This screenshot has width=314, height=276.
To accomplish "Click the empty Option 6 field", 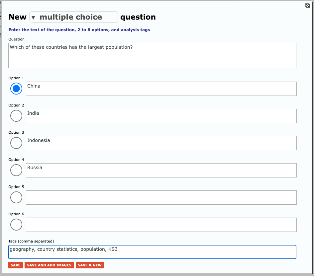I will [x=161, y=225].
